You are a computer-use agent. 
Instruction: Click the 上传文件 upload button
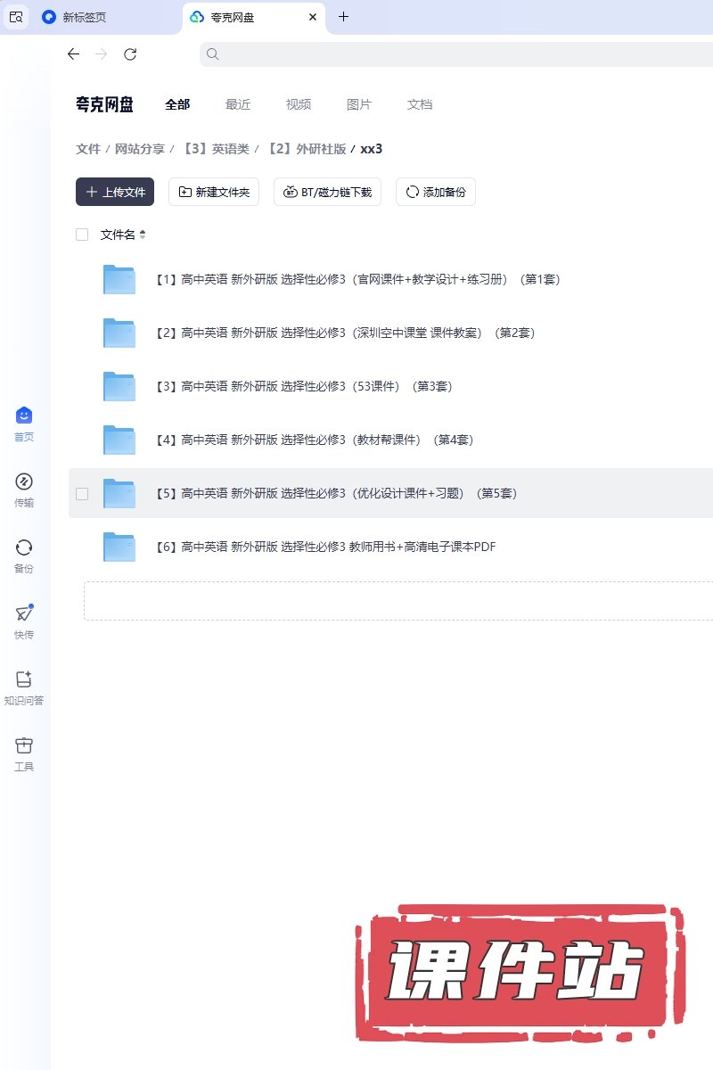(115, 192)
